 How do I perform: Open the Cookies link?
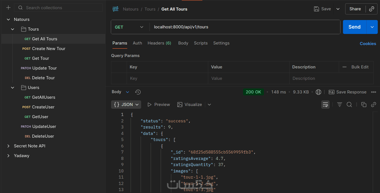coord(368,43)
